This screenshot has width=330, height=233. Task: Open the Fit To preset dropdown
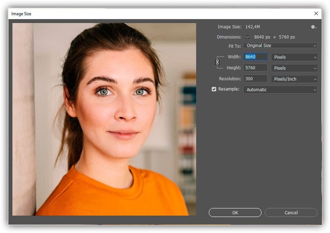280,46
